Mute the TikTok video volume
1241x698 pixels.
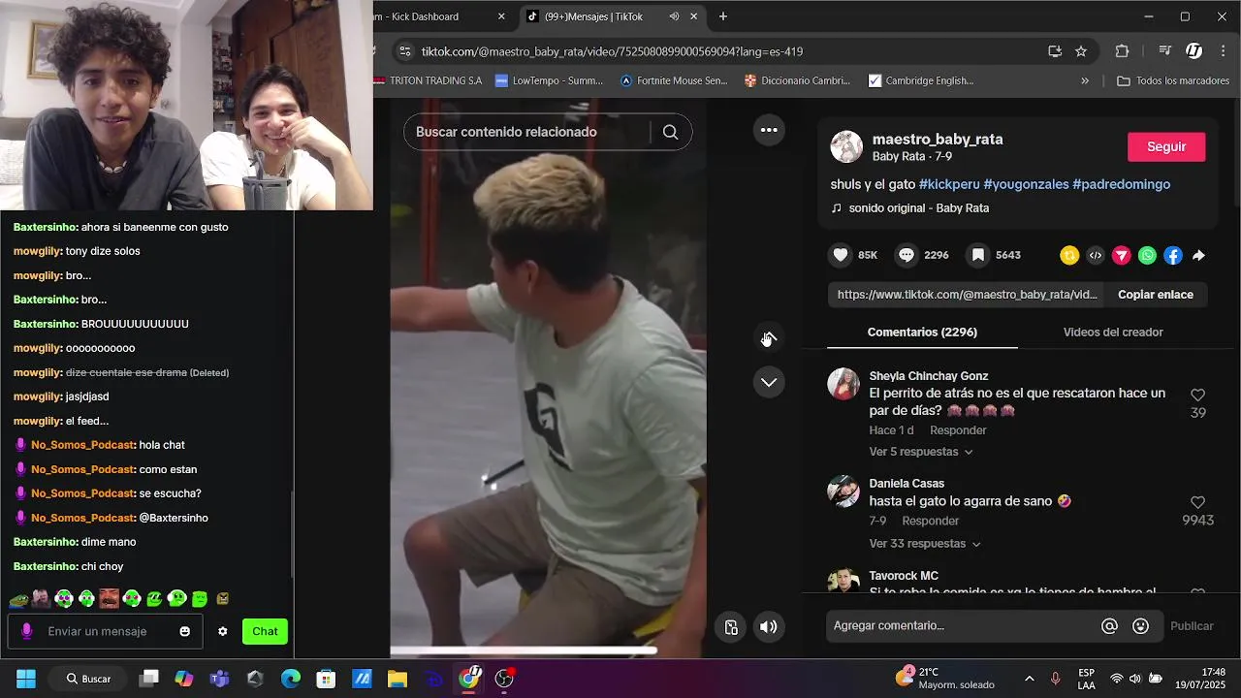(x=769, y=627)
